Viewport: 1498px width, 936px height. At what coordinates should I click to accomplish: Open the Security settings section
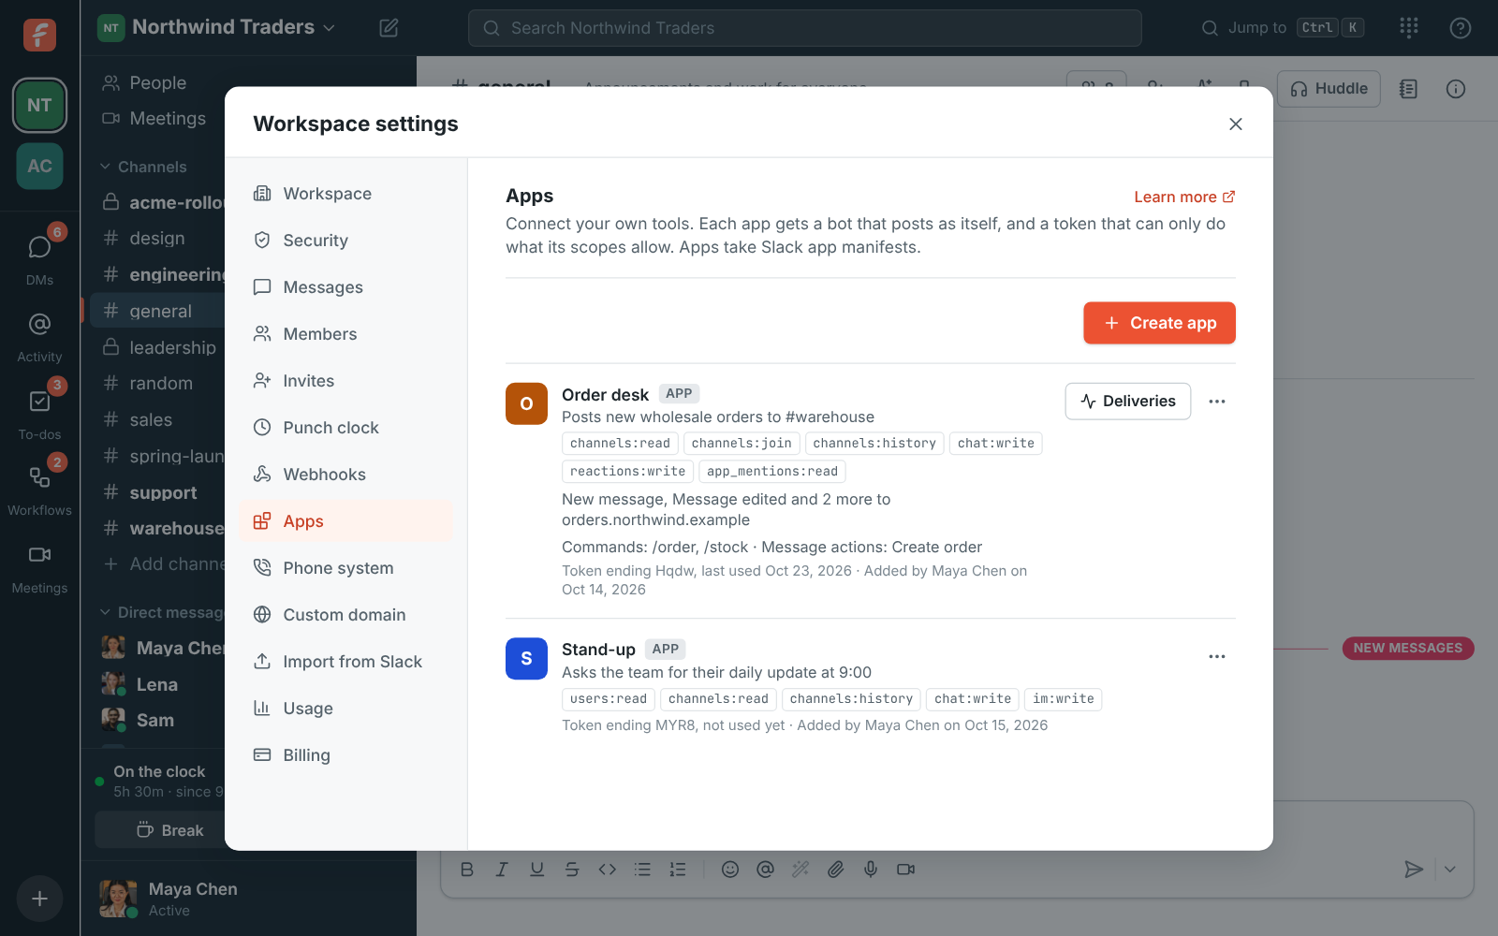tap(346, 241)
